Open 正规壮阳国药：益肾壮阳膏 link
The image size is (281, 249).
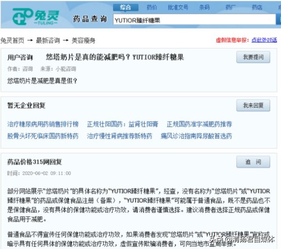[123, 124]
